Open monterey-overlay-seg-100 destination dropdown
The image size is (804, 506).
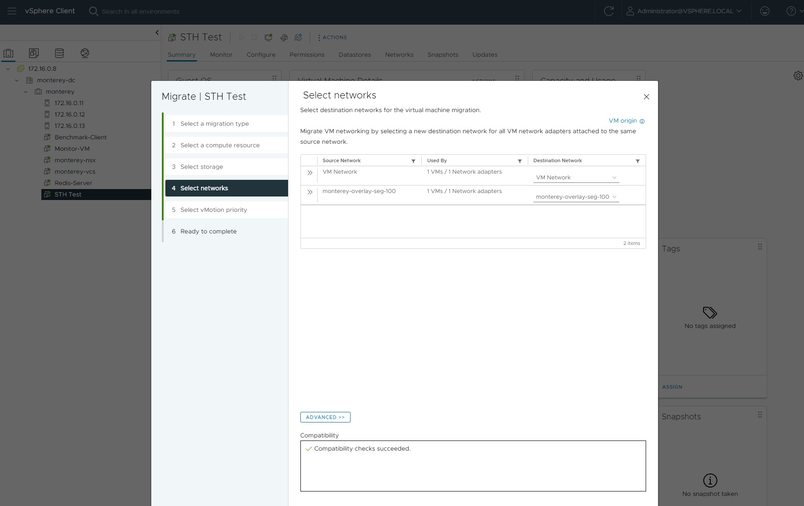coord(576,197)
